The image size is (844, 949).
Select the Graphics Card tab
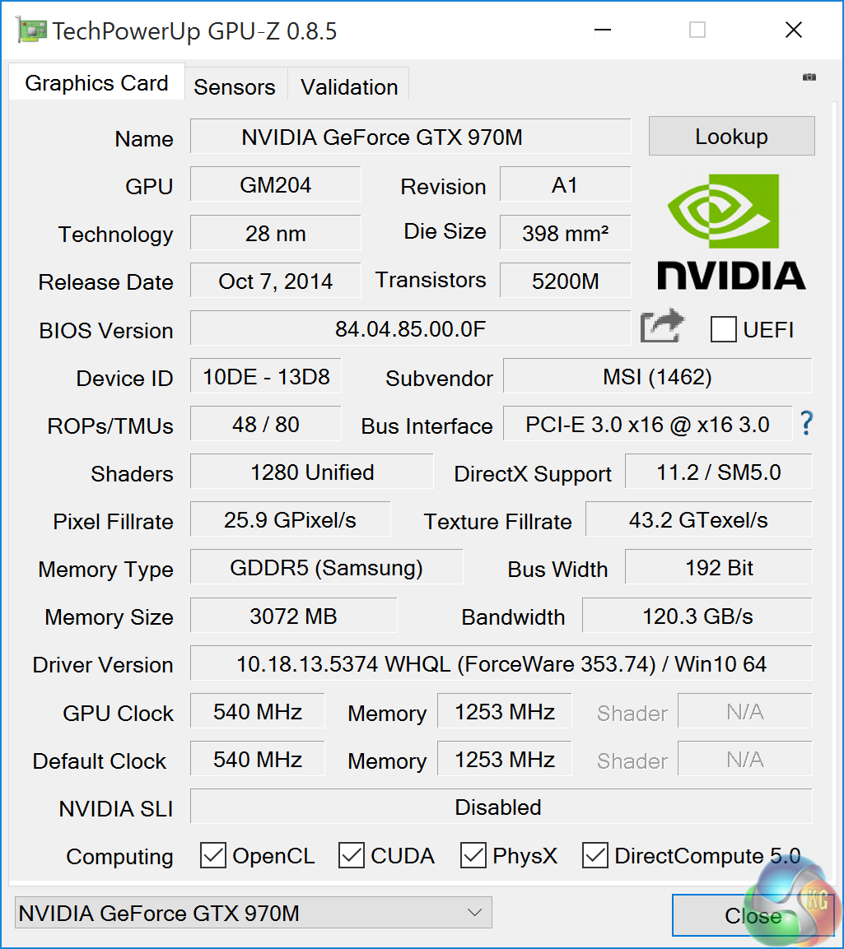[97, 82]
